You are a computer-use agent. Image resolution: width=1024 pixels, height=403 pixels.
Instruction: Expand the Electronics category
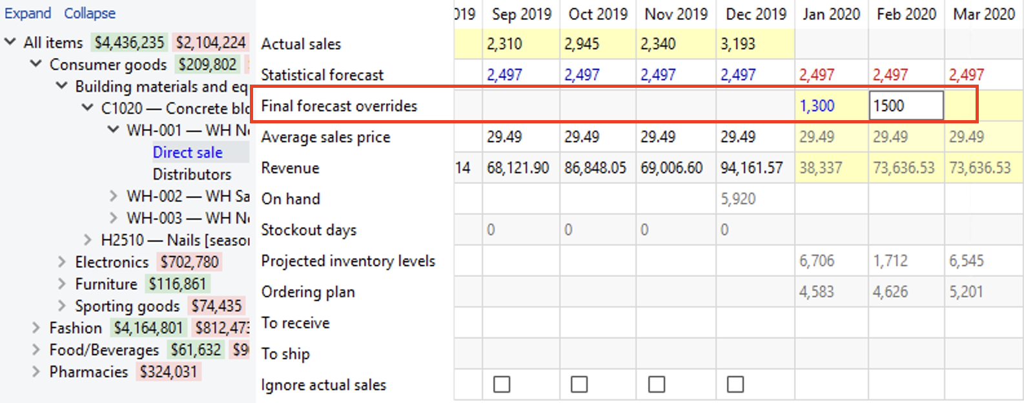[62, 262]
